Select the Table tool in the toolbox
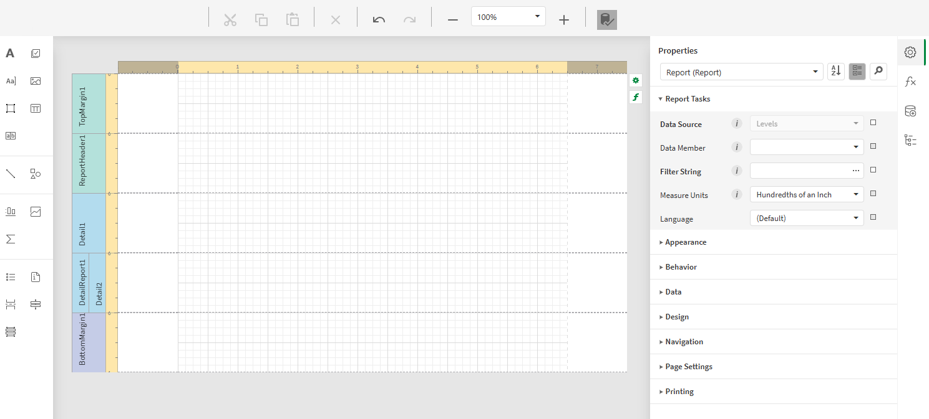This screenshot has width=929, height=419. click(36, 108)
